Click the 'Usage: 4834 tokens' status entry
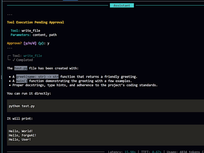The width and height of the screenshot is (204, 153). [183, 152]
